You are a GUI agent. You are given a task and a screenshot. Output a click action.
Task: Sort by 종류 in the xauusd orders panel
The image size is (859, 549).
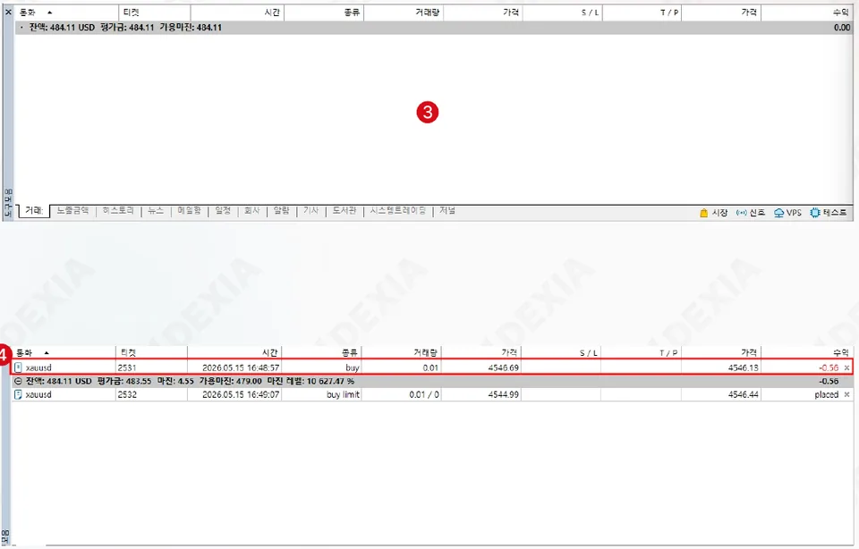[321, 353]
